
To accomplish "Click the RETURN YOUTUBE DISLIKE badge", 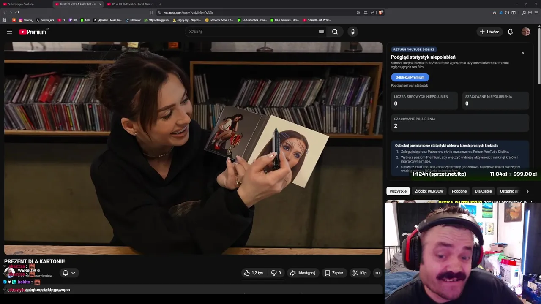I will coord(414,49).
